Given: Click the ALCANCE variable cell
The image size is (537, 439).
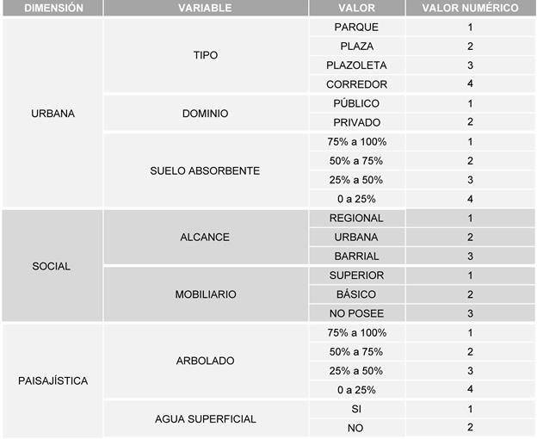Looking at the screenshot, I should coord(205,237).
